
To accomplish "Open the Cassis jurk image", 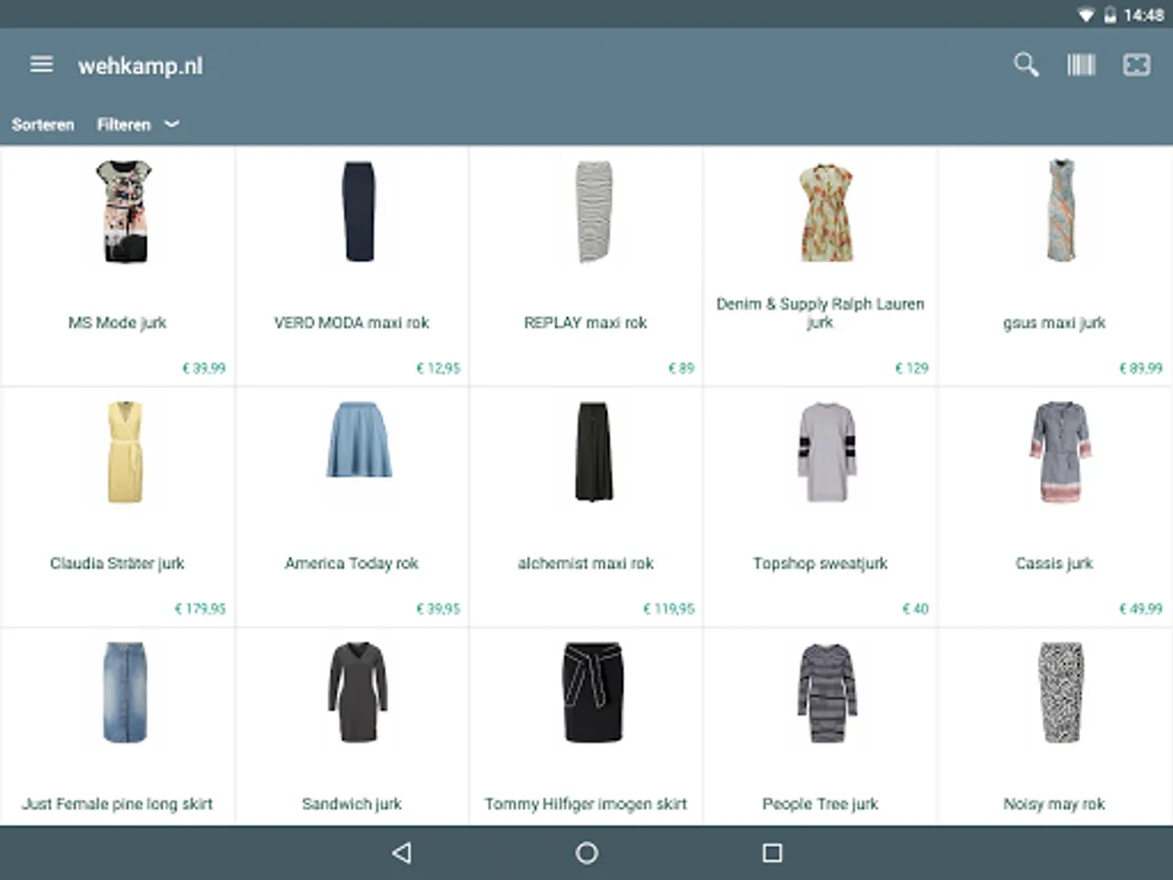I will (x=1061, y=452).
